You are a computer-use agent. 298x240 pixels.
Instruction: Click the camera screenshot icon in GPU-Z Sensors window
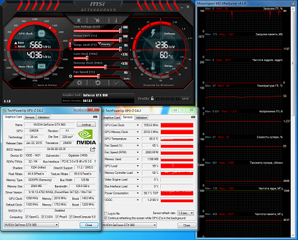(x=193, y=117)
